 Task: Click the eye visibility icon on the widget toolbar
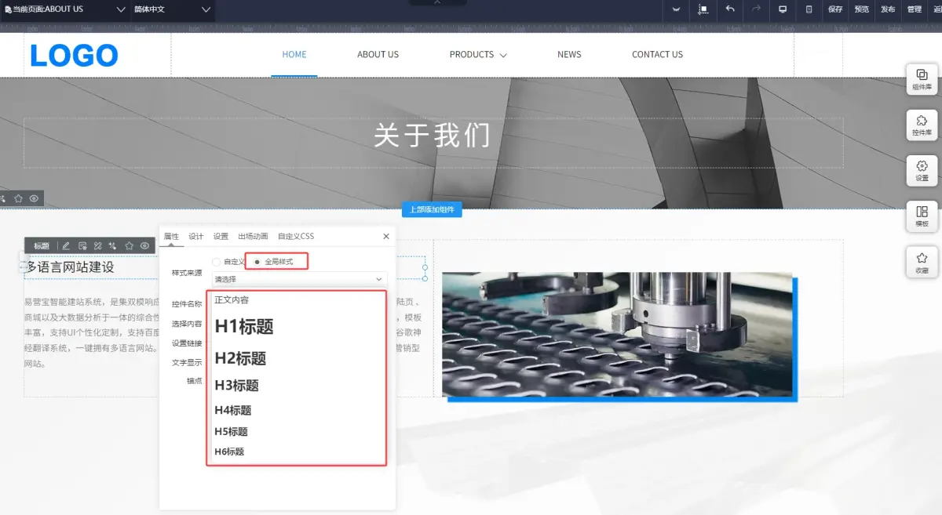tap(144, 245)
